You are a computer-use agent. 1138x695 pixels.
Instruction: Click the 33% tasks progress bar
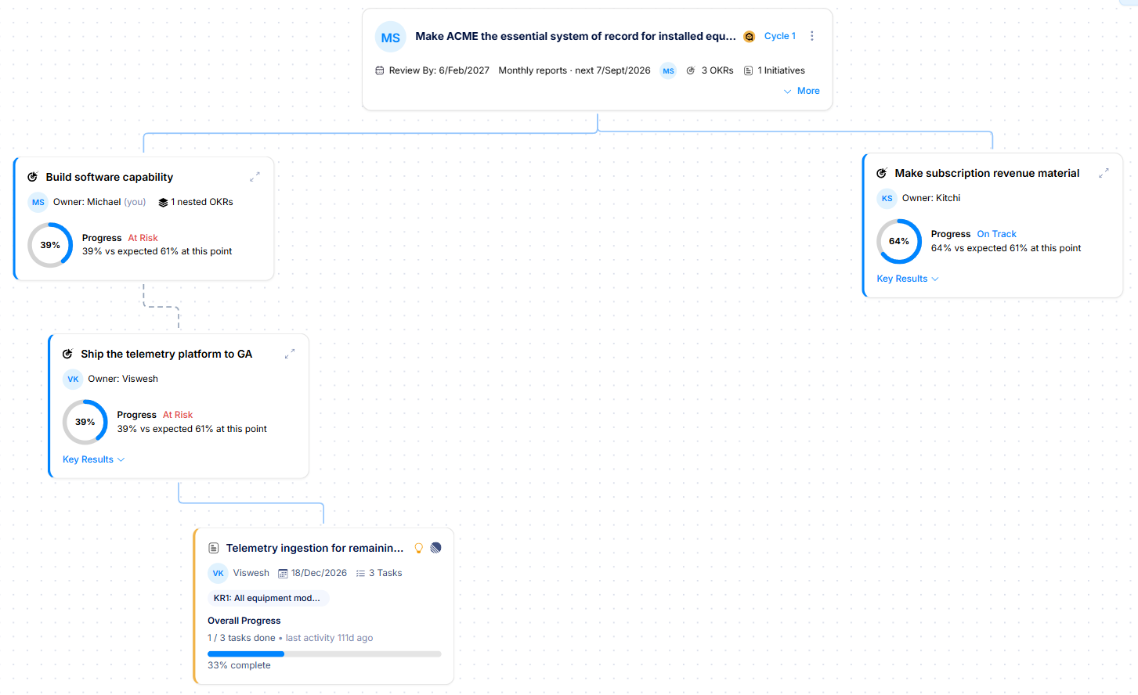click(x=324, y=654)
